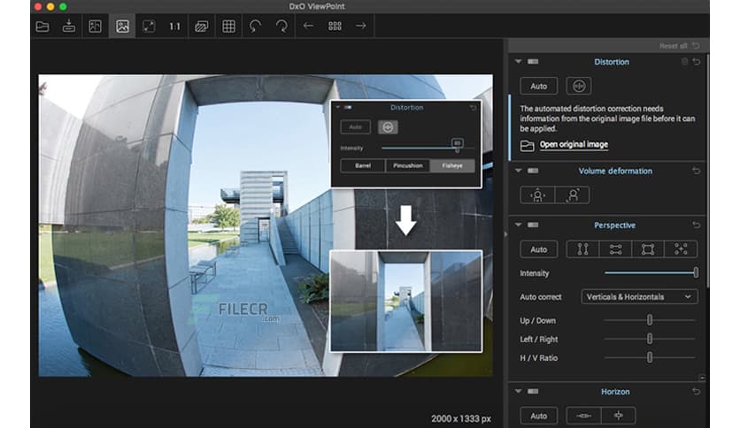Click Auto in the Perspective panel

538,249
